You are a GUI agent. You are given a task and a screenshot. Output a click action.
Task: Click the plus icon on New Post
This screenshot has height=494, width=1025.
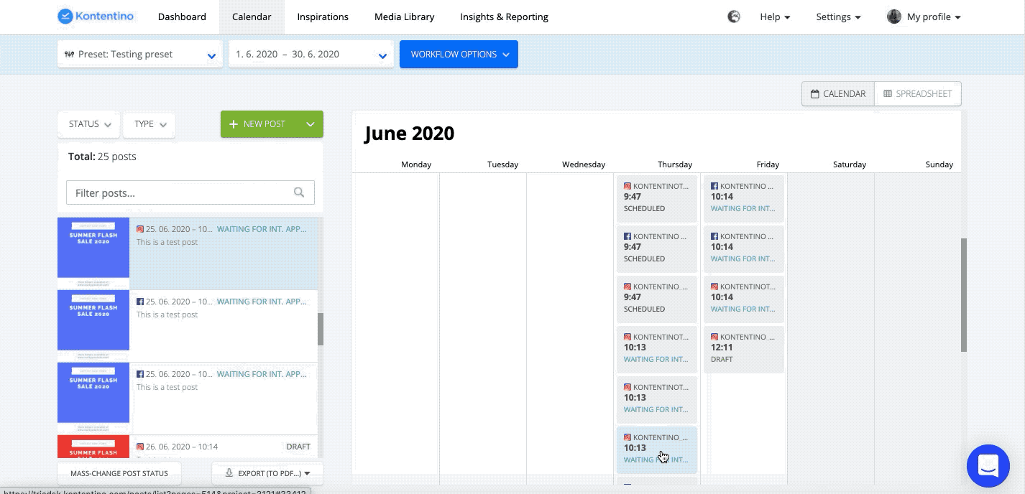233,124
